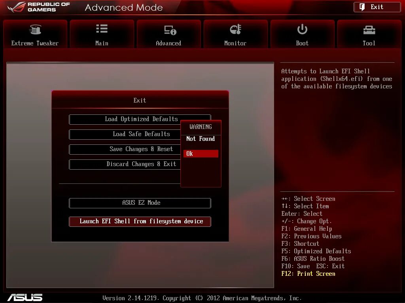Click the door icon on the Exit button
405x303 pixels.
click(x=362, y=7)
